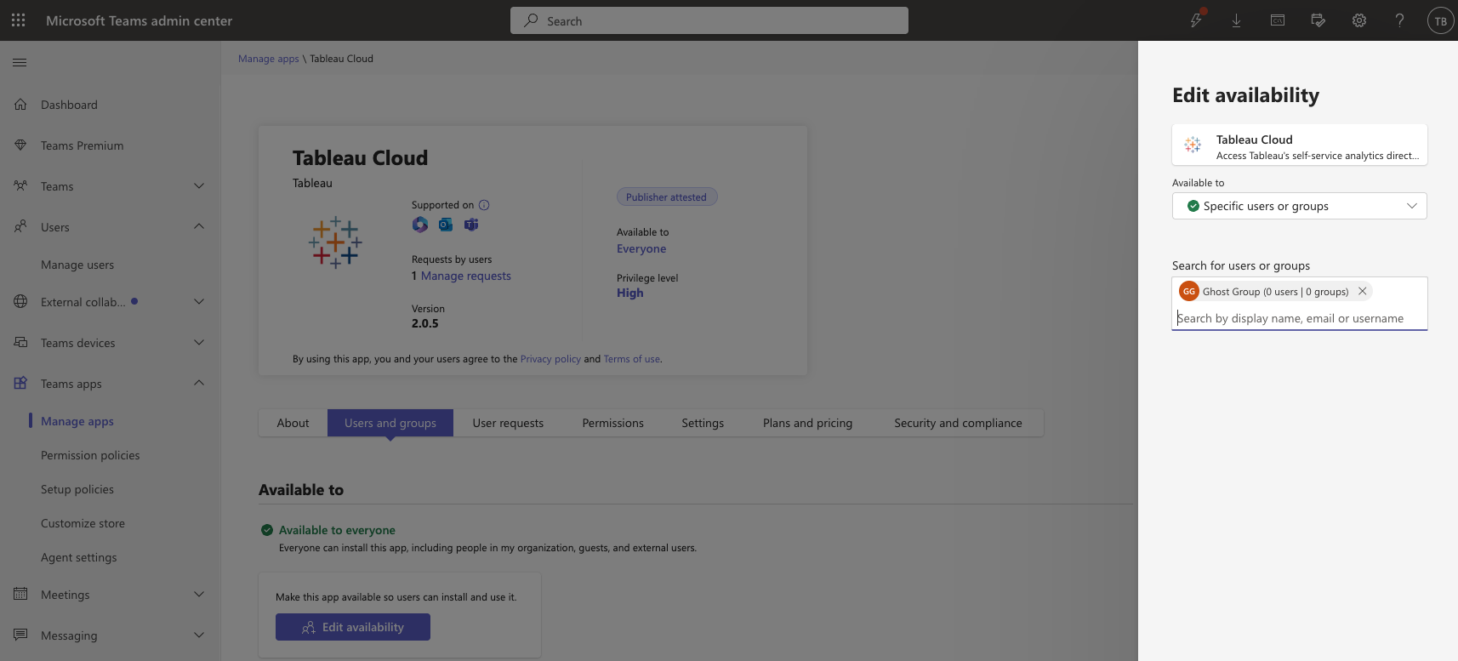Open the Plans and pricing tab

point(807,423)
